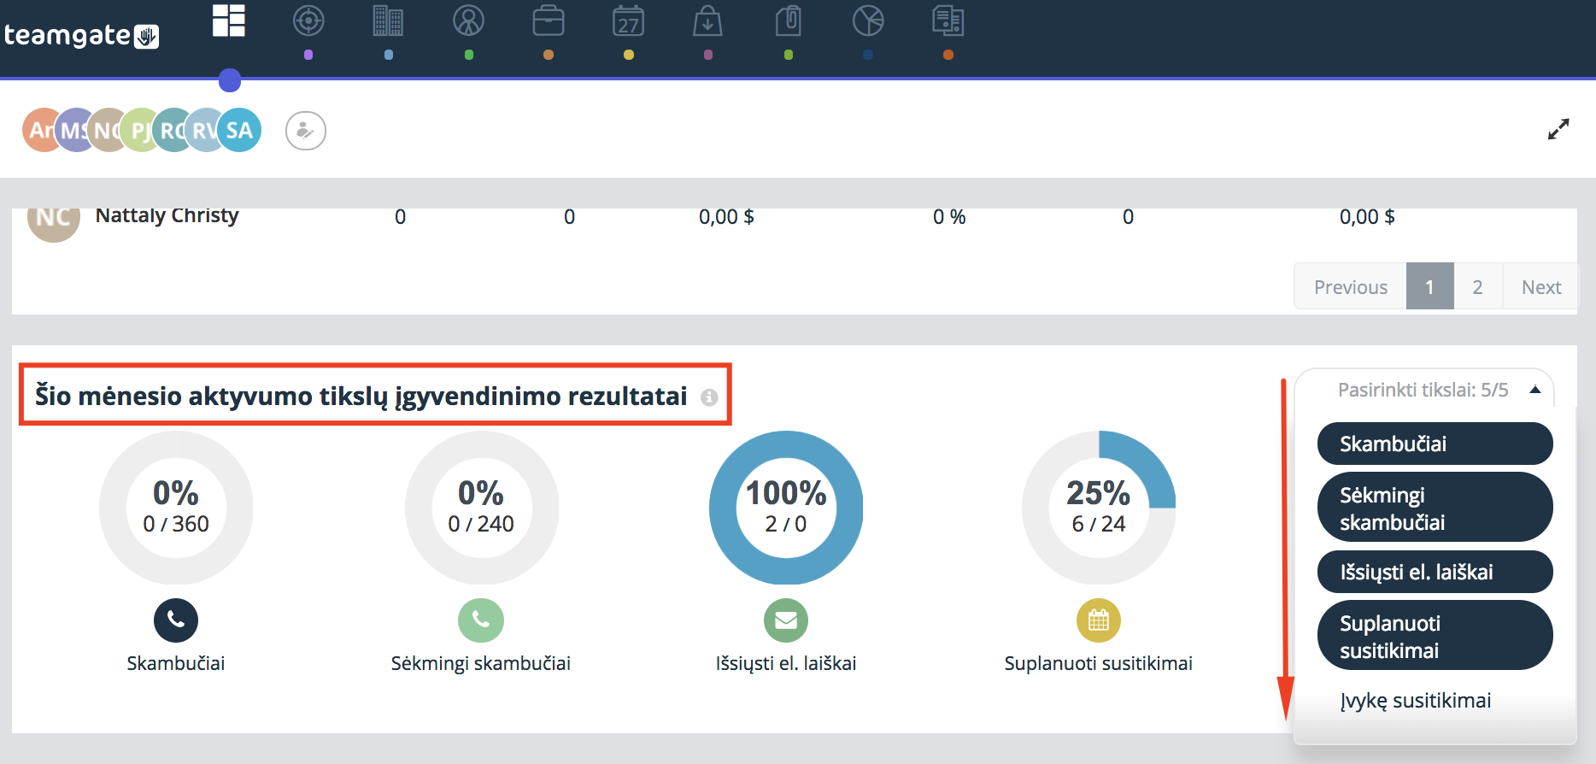Open the insights pie chart icon
This screenshot has width=1596, height=764.
point(868,21)
